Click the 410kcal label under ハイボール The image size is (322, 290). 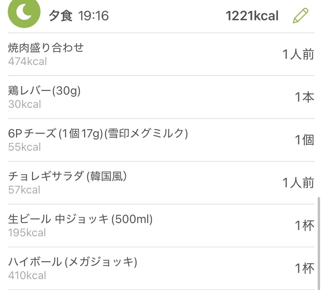click(x=27, y=276)
